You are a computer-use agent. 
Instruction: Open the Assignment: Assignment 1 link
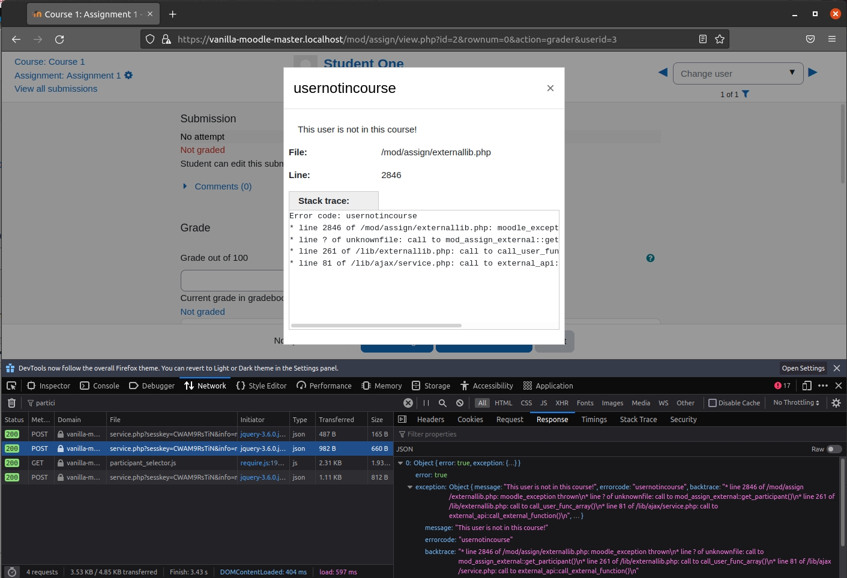click(x=68, y=75)
